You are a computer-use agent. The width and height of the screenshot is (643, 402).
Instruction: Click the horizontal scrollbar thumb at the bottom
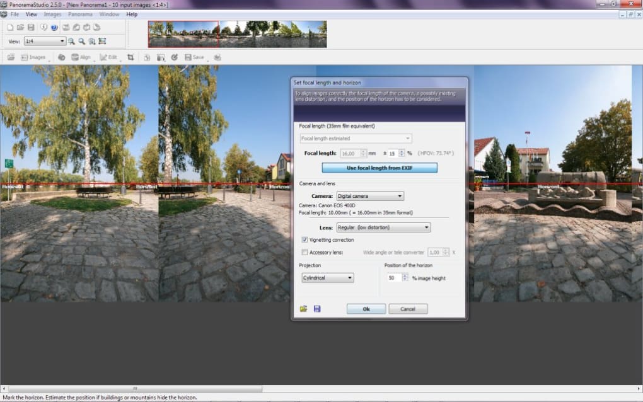tap(136, 389)
